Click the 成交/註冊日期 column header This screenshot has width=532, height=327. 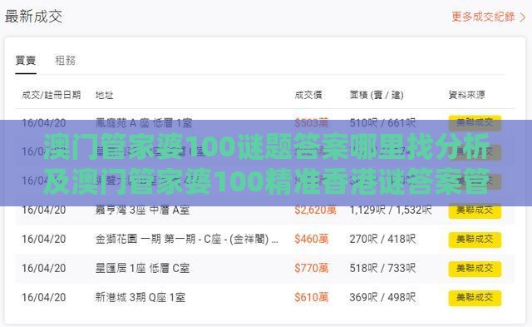52,95
